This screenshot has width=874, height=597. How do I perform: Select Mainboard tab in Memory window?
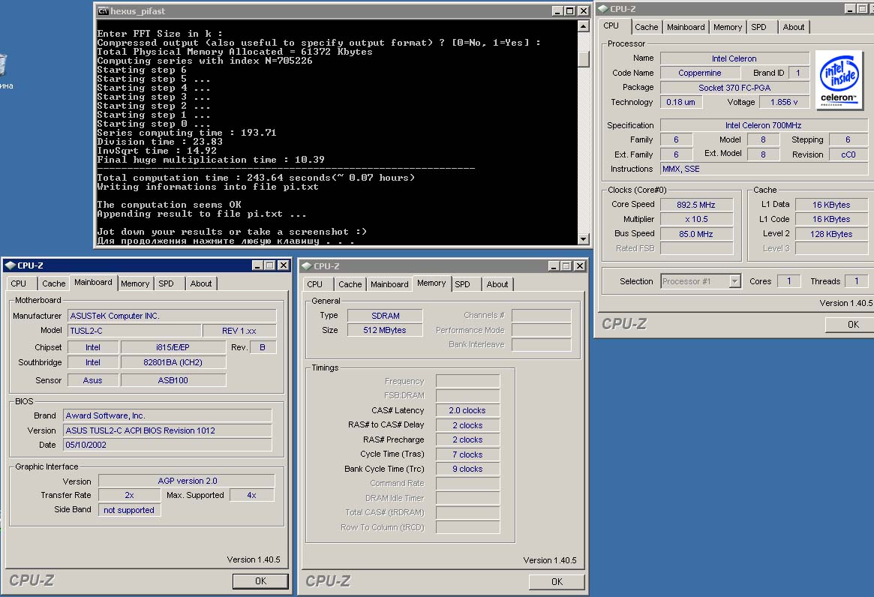(389, 283)
